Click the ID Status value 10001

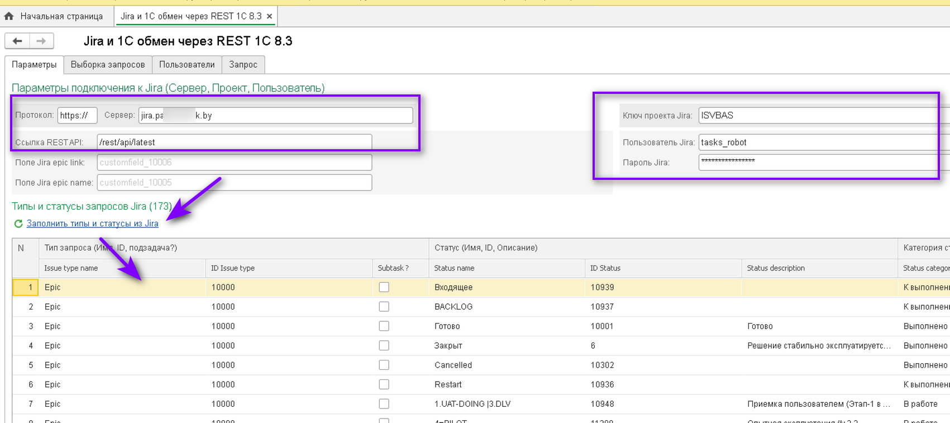pos(663,326)
